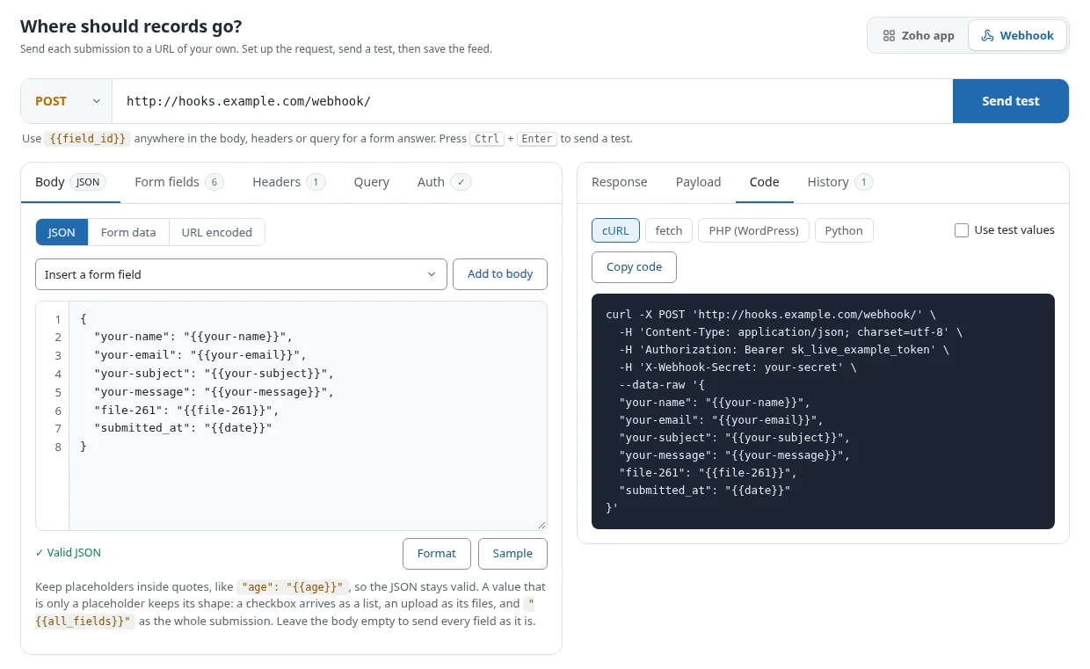Viewport: 1090px width, 669px height.
Task: Click the Auth tab checkmark badge
Action: tap(461, 182)
